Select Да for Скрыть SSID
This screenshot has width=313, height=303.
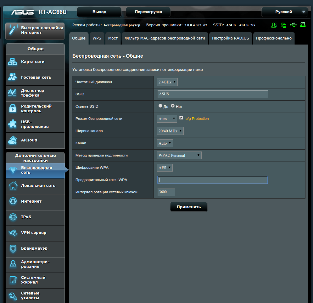point(160,106)
